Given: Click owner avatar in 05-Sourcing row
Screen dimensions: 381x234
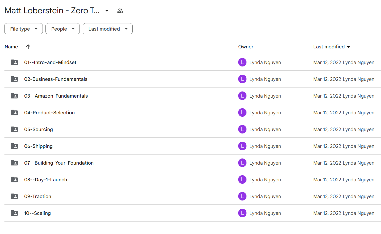Looking at the screenshot, I should click(x=242, y=129).
